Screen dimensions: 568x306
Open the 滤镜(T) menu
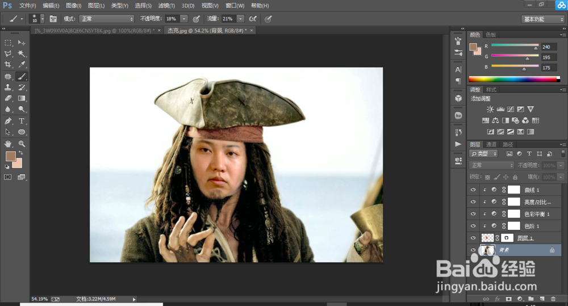point(166,6)
